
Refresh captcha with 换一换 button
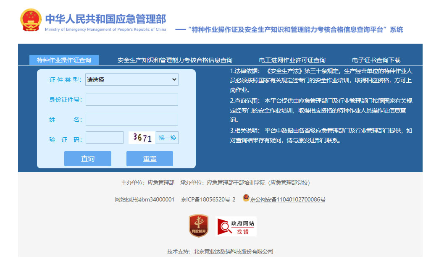[x=167, y=138]
